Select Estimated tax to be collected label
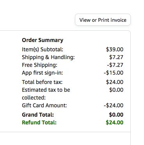 point(46,94)
